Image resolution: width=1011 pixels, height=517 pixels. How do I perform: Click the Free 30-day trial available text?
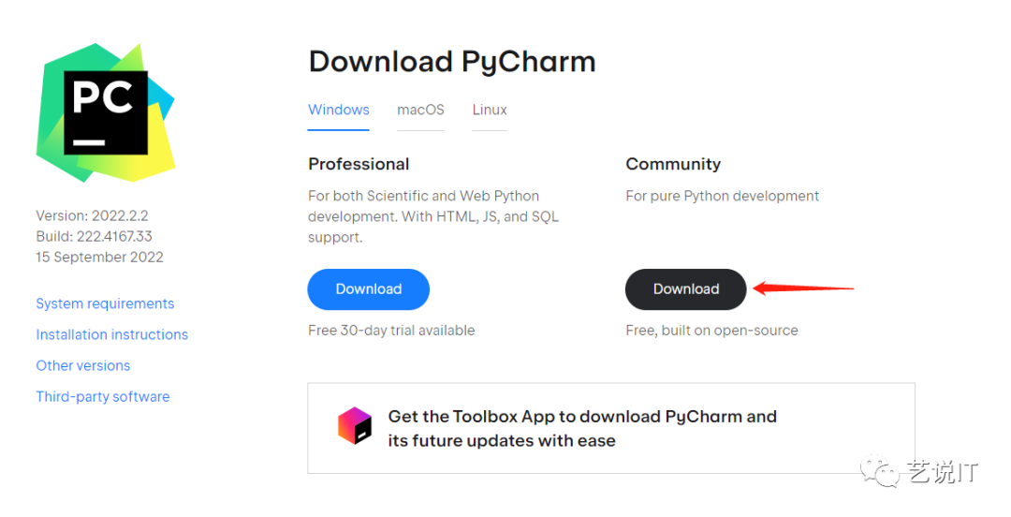[391, 331]
